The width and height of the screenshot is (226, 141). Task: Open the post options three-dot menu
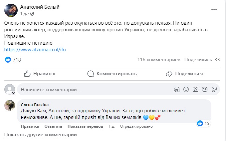tap(214, 10)
